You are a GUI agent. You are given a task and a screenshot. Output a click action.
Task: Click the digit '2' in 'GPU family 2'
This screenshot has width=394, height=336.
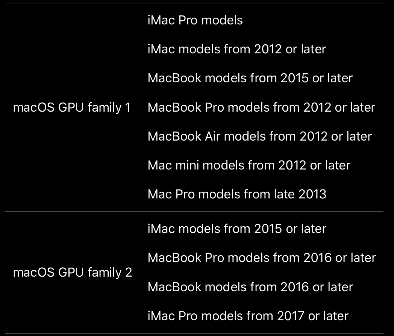point(129,272)
